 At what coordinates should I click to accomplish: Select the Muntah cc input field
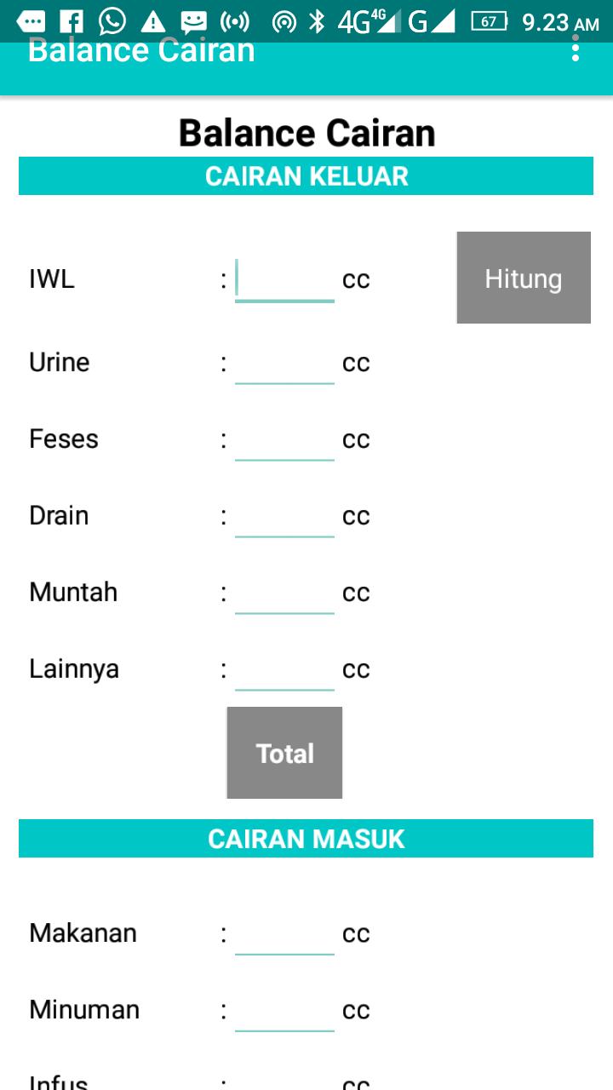pos(284,593)
